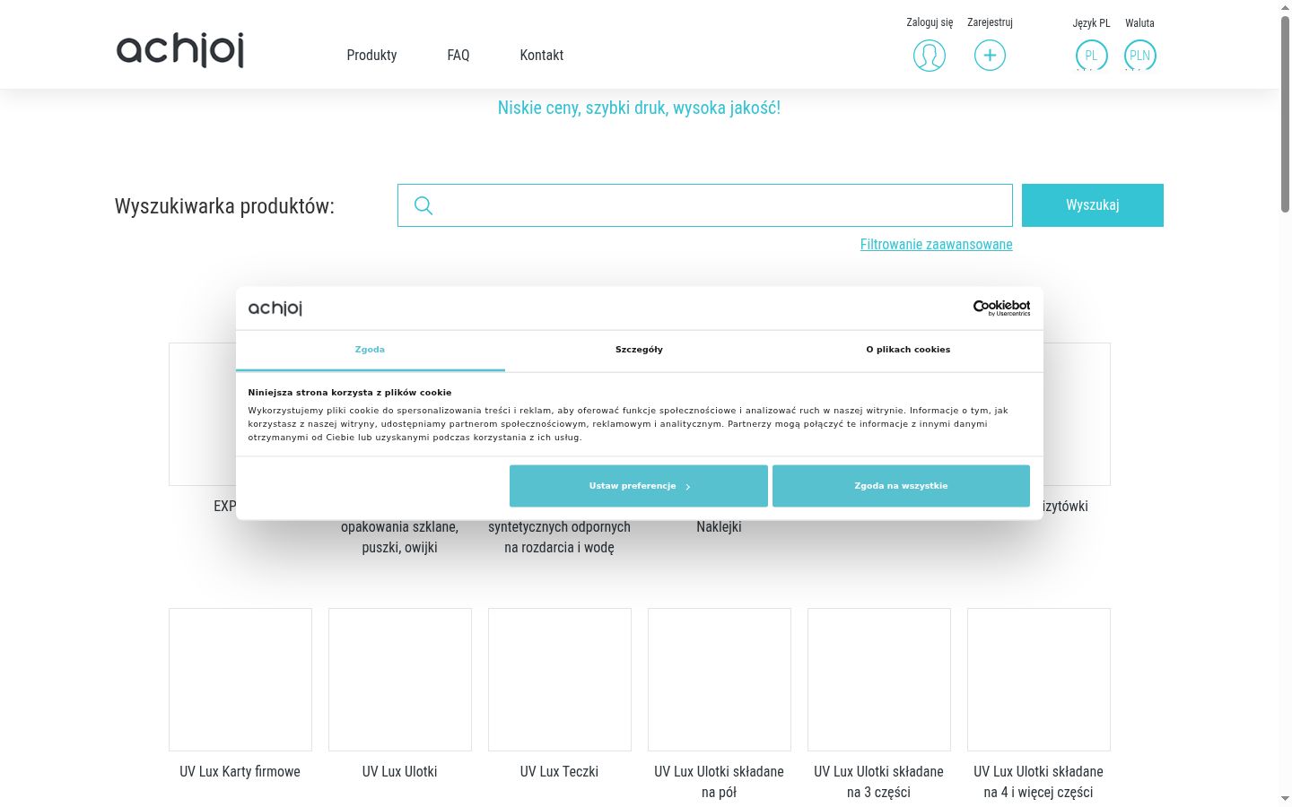
Task: Click the UV Lux Ulotki label
Action: click(x=400, y=771)
